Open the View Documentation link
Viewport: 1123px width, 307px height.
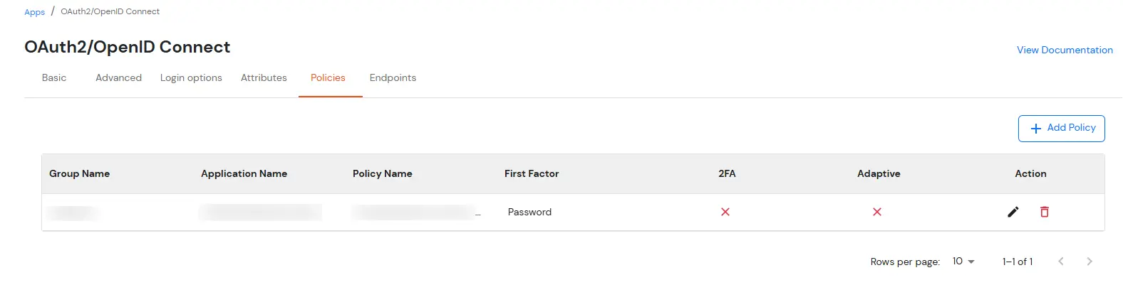tap(1065, 50)
